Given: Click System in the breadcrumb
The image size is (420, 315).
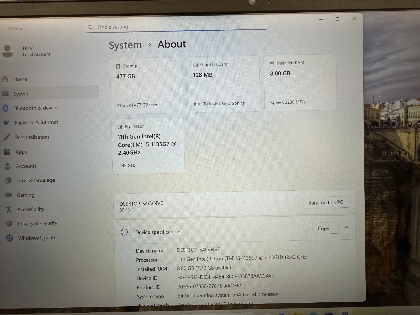Looking at the screenshot, I should 125,45.
